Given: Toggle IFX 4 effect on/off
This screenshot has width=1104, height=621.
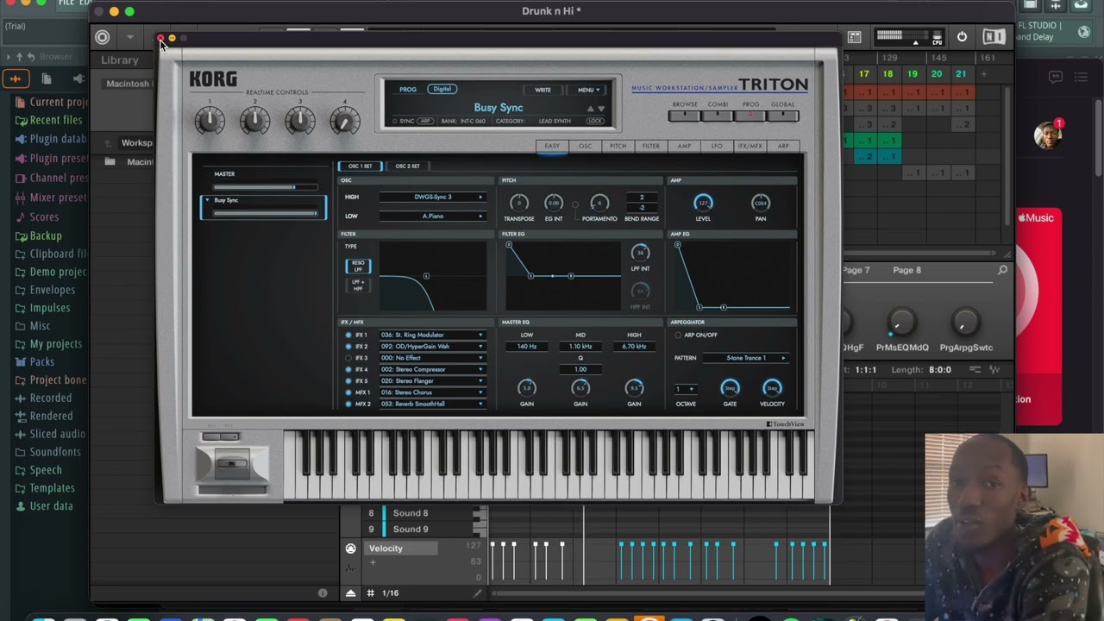Looking at the screenshot, I should point(348,369).
